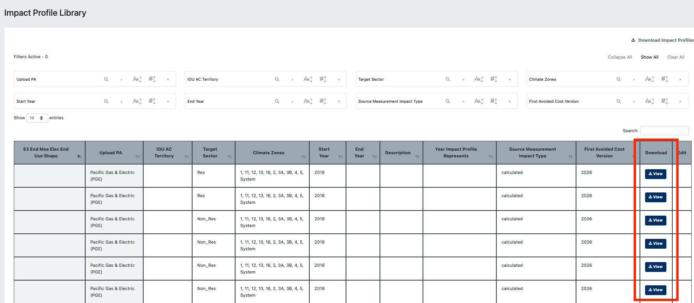Sort table by Climate Zones column header
This screenshot has height=303, width=694.
click(x=272, y=153)
